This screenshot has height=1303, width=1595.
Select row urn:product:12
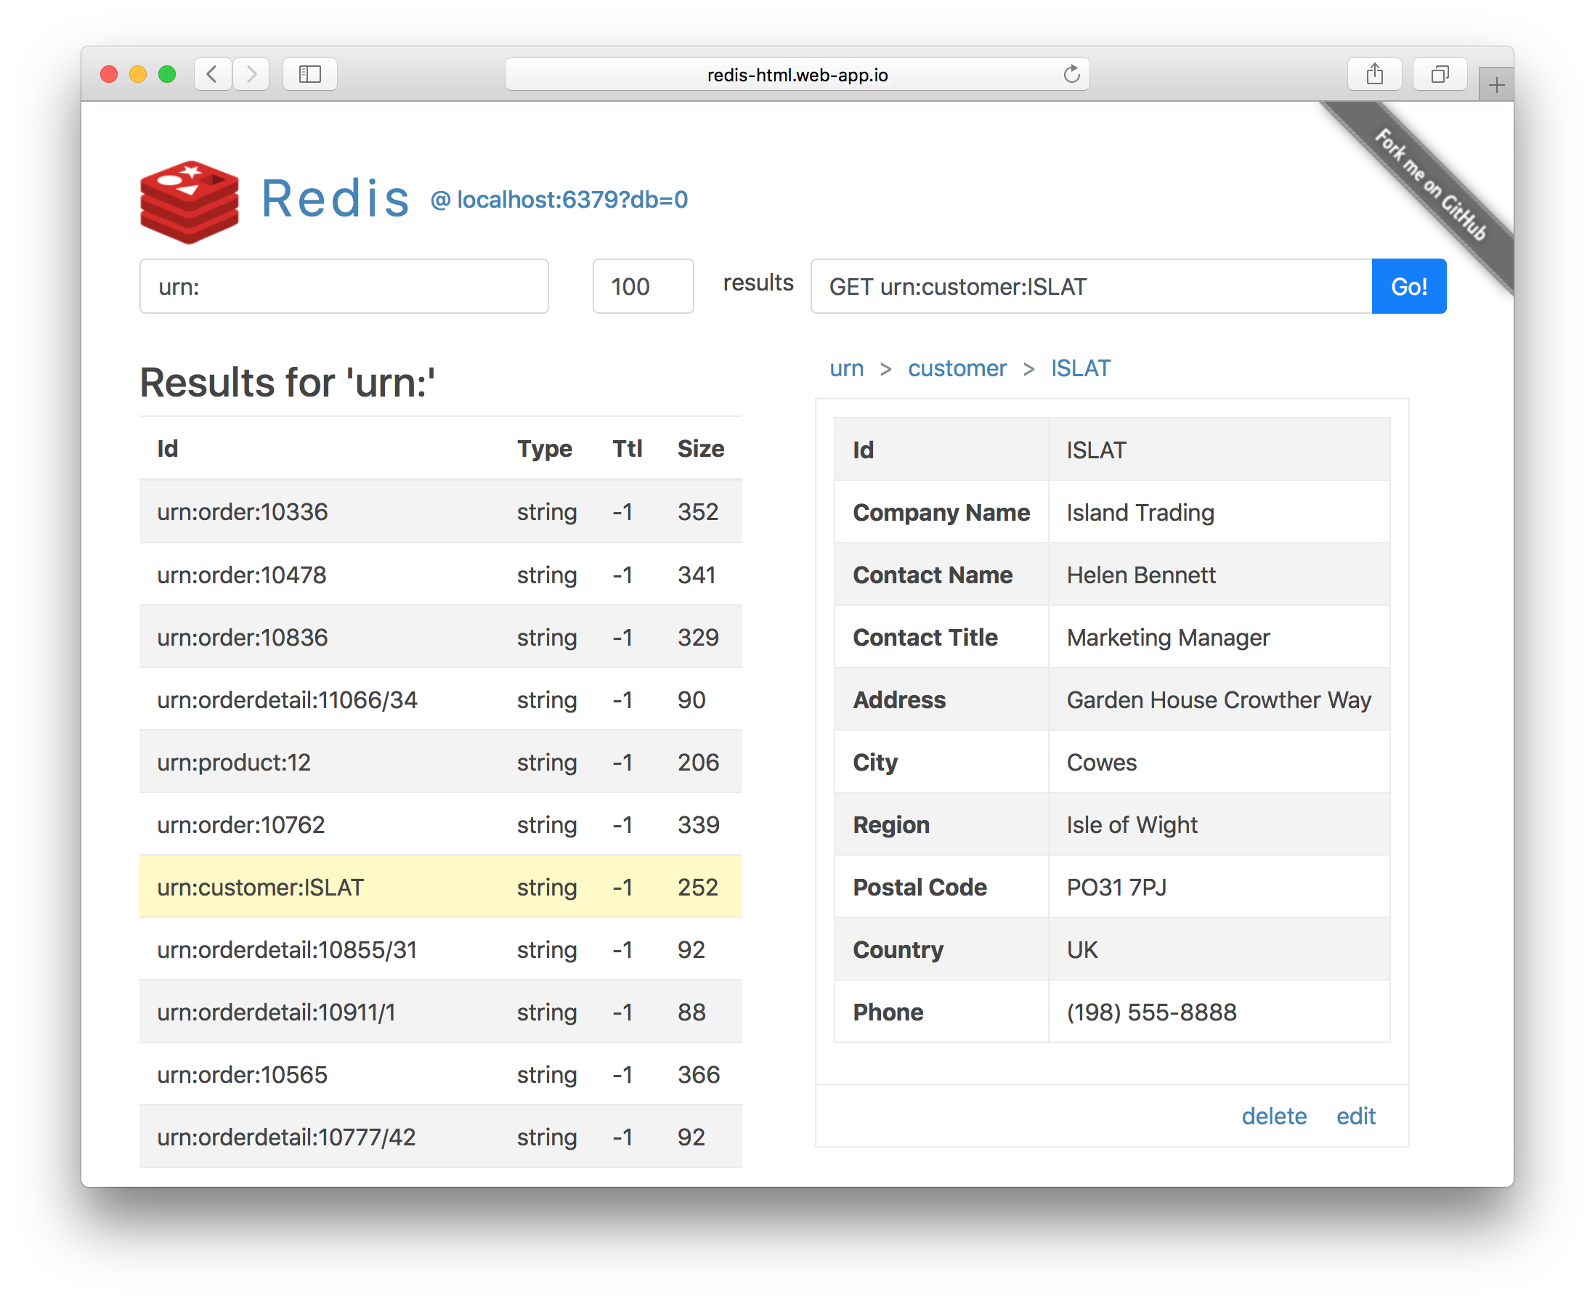pos(233,763)
